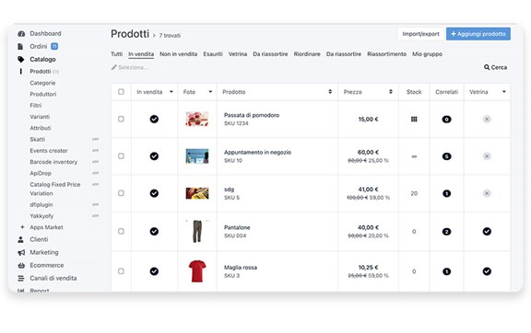Click the Ecommerce basket icon
This screenshot has height=333, width=531.
21,265
